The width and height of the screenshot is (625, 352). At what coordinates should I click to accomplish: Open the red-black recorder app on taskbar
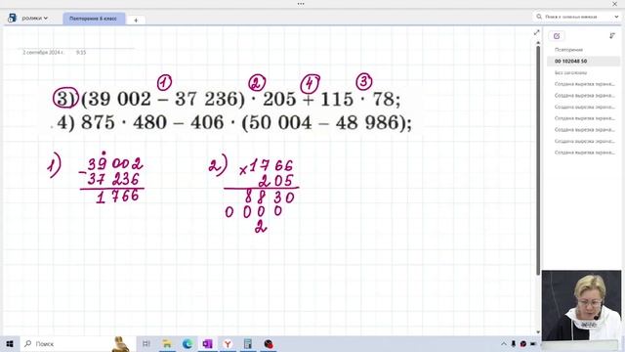click(x=269, y=343)
